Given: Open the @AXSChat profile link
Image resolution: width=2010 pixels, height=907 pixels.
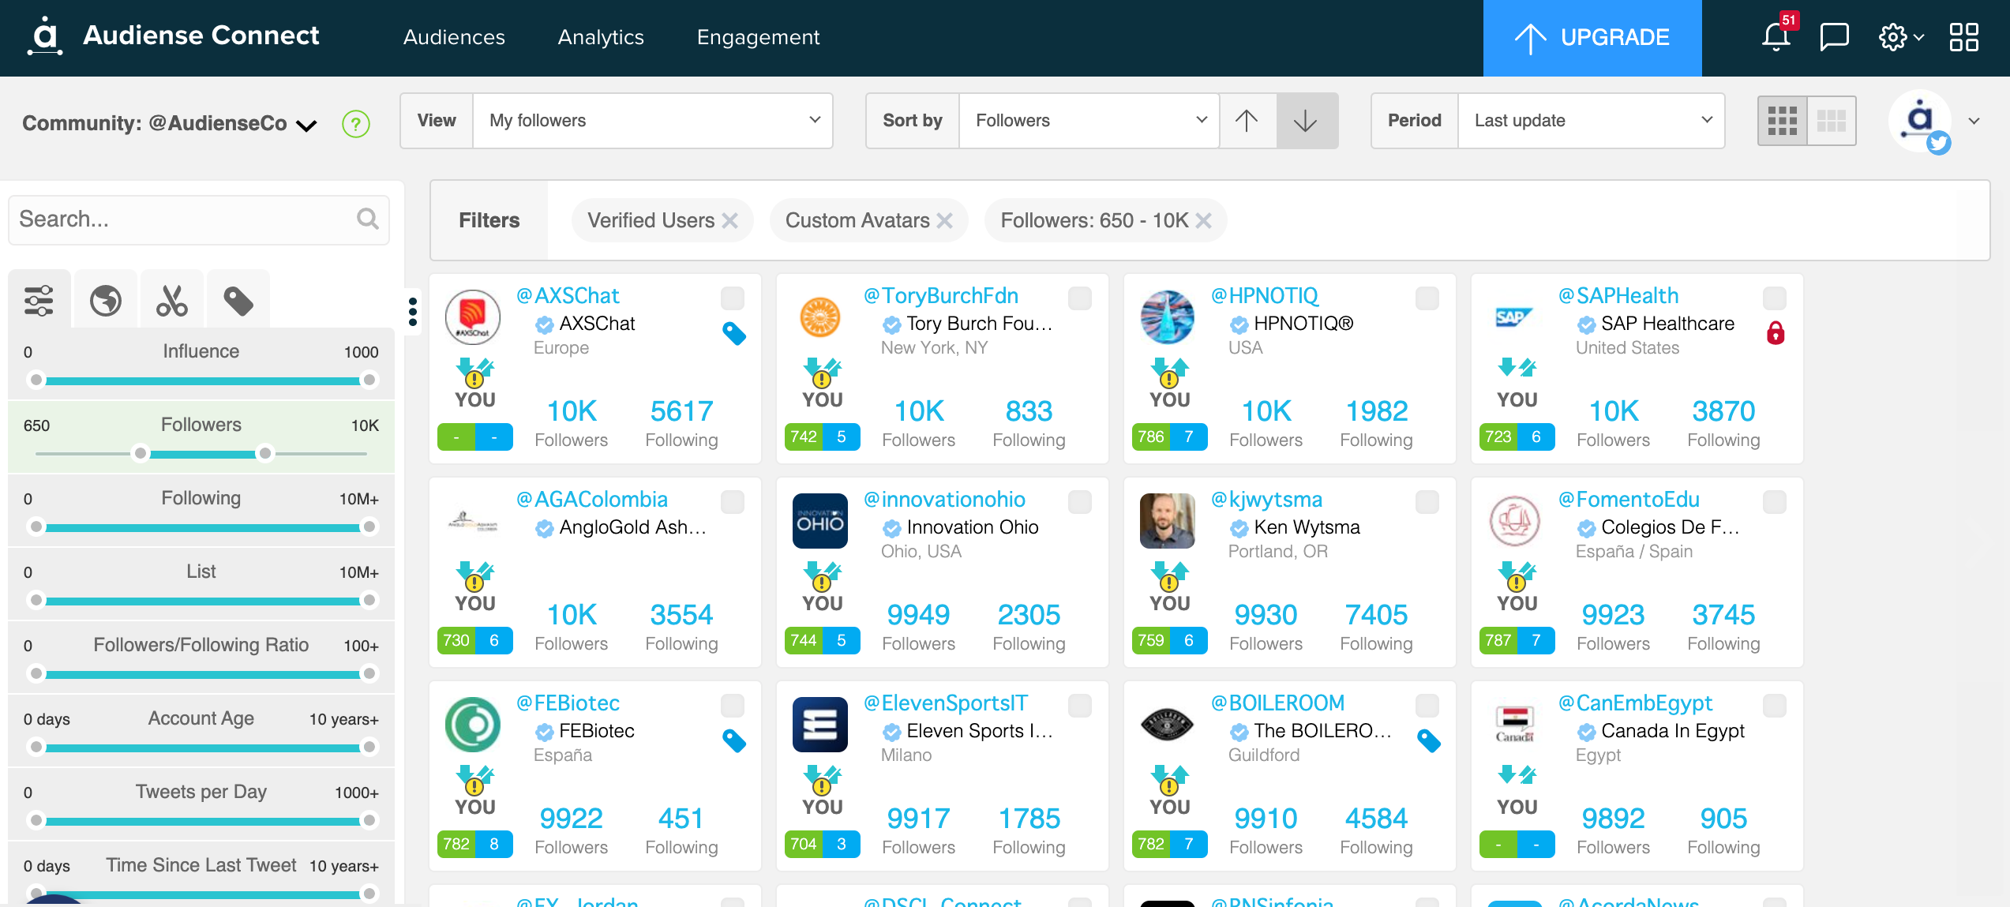Looking at the screenshot, I should 568,296.
